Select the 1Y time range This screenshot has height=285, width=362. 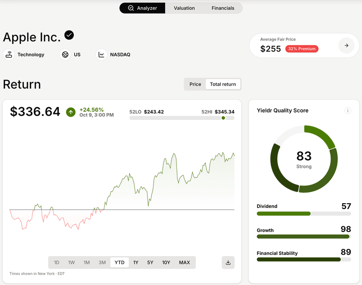pos(136,262)
